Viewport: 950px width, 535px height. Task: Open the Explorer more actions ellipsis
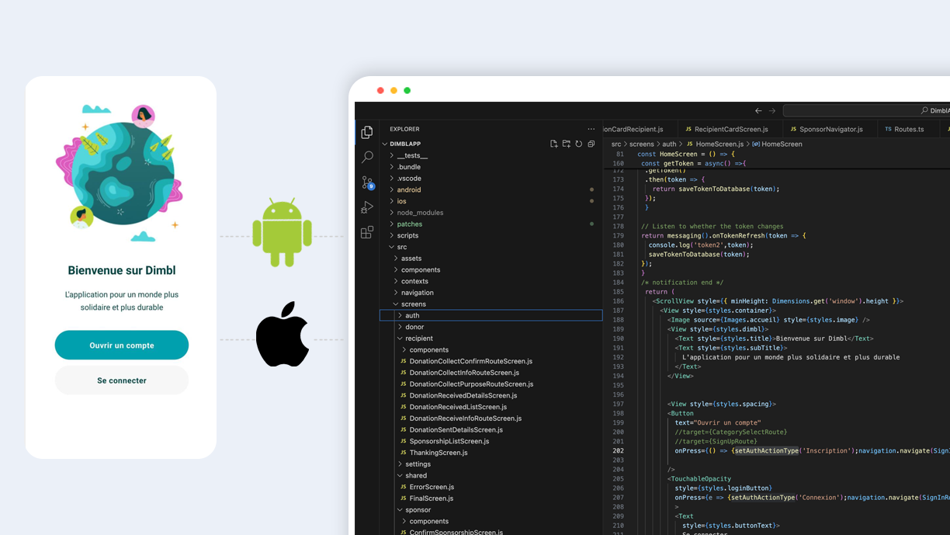(x=591, y=129)
